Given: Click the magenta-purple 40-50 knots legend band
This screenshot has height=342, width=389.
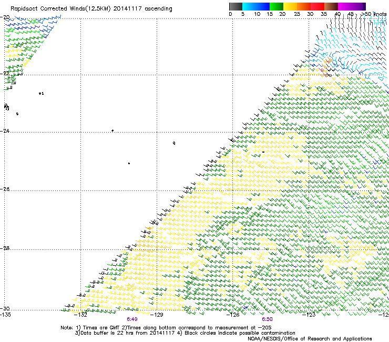Looking at the screenshot, I should pyautogui.click(x=352, y=6).
